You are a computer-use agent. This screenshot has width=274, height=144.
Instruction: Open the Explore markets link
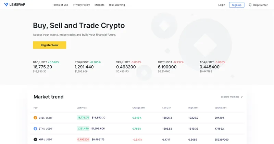[x=230, y=97]
